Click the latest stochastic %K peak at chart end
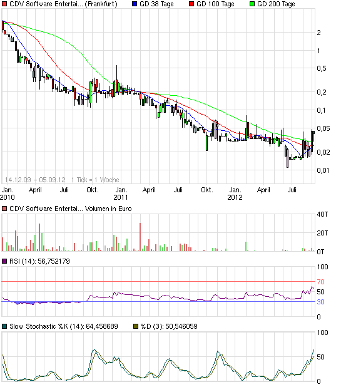The width and height of the screenshot is (341, 387). point(313,349)
